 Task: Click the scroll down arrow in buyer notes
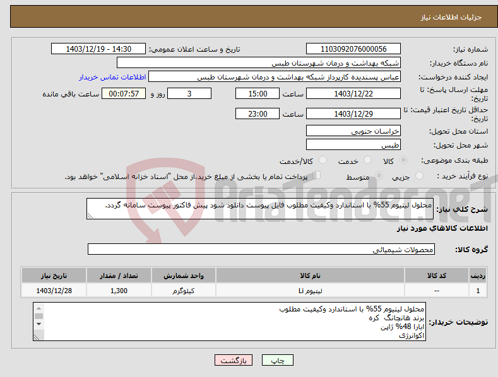point(39,324)
